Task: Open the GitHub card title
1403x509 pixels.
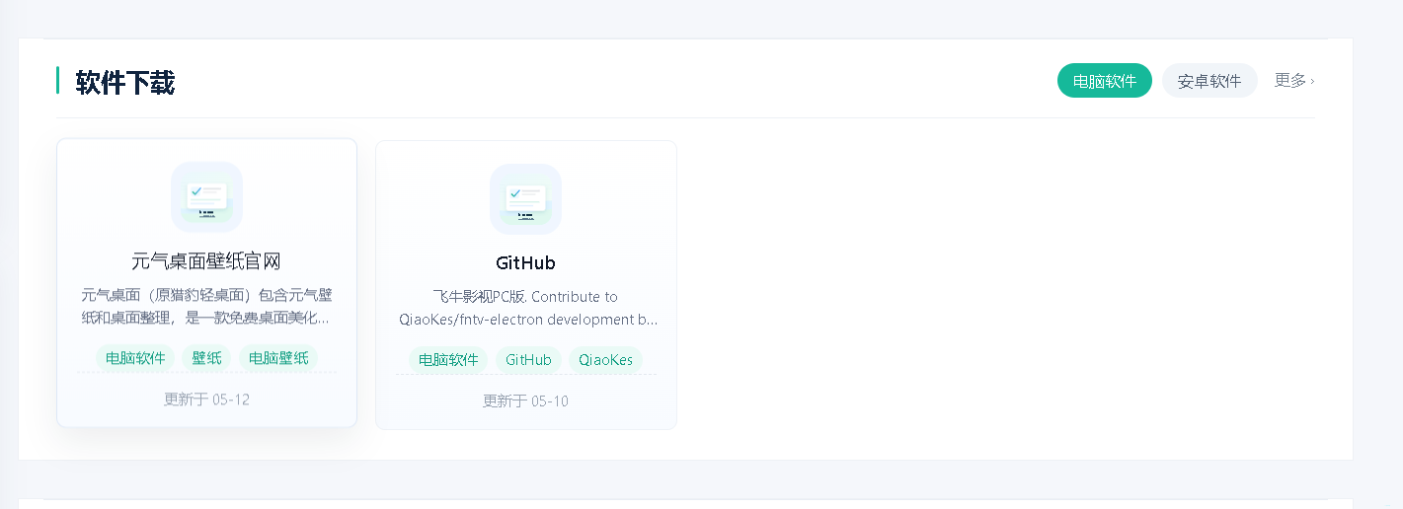Action: pos(525,263)
